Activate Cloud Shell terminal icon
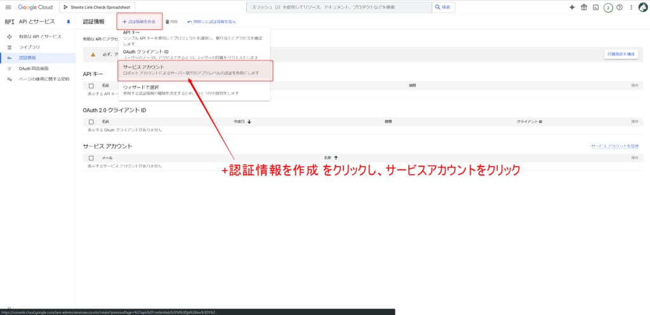Viewport: 650px width, 315px height. coord(596,8)
